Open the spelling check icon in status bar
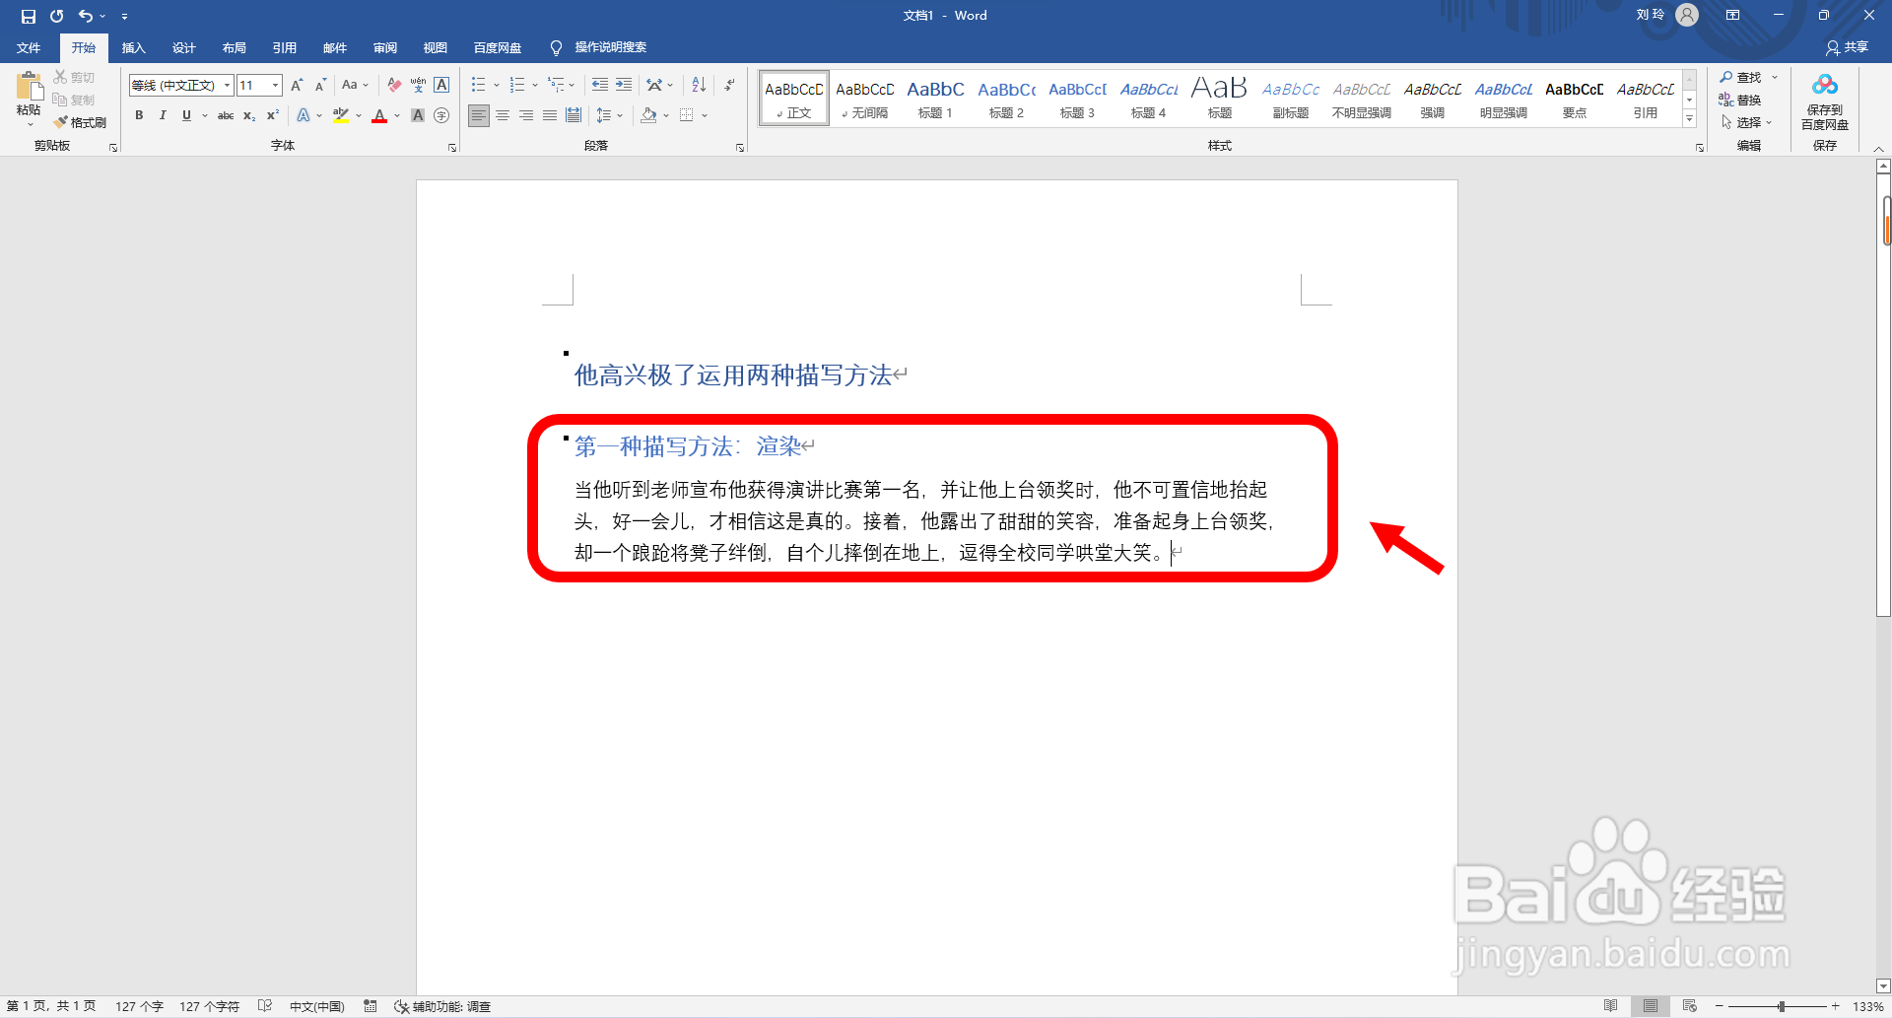The width and height of the screenshot is (1892, 1018). (x=265, y=1006)
